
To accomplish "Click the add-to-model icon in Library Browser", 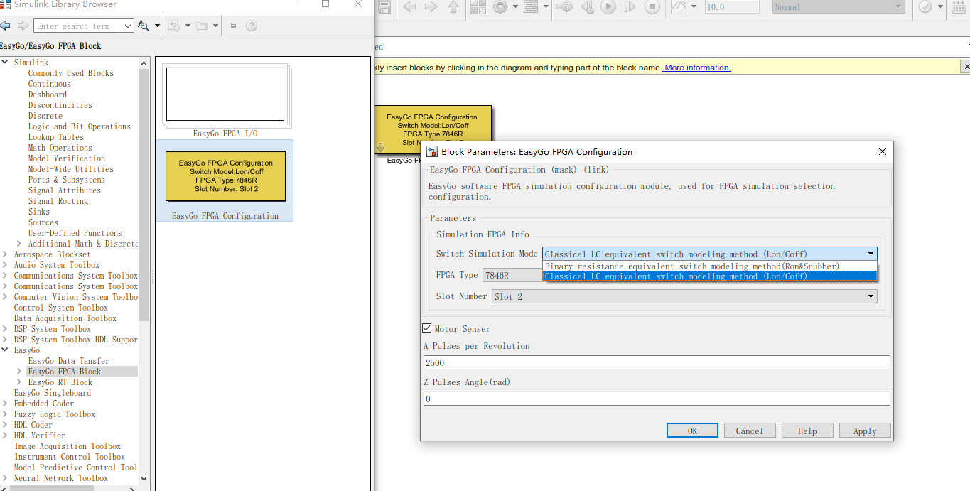I will point(173,26).
